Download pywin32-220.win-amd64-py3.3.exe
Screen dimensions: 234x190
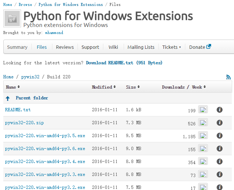45,174
